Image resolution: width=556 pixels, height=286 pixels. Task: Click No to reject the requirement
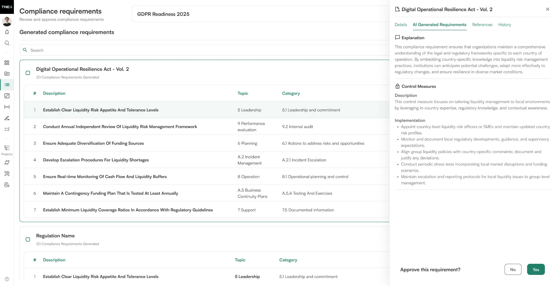tap(513, 269)
